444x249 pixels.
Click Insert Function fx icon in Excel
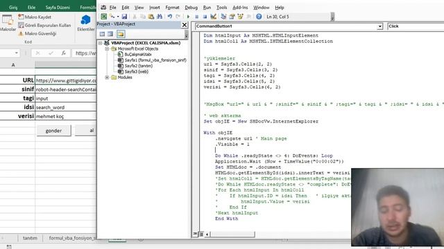tap(63, 53)
